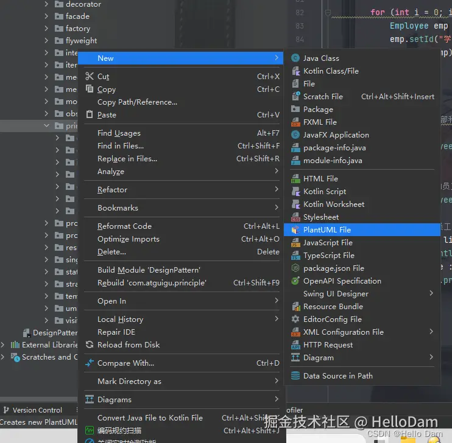This screenshot has width=452, height=443.
Task: Click the package.json File icon
Action: (295, 268)
